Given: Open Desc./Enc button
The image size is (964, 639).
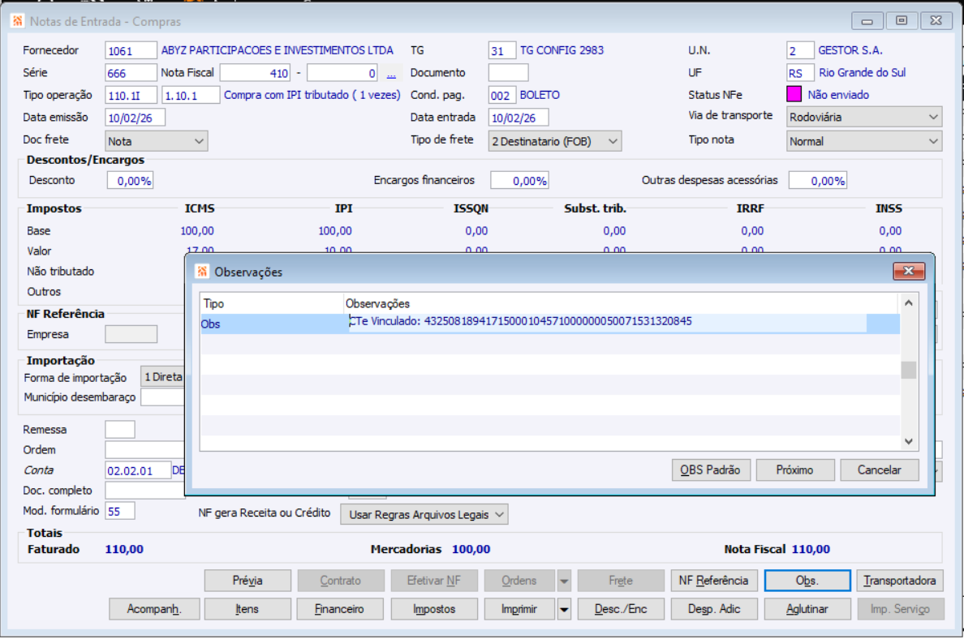Looking at the screenshot, I should click(620, 610).
